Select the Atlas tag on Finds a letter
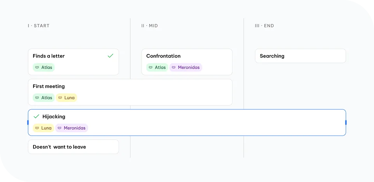 tap(44, 67)
